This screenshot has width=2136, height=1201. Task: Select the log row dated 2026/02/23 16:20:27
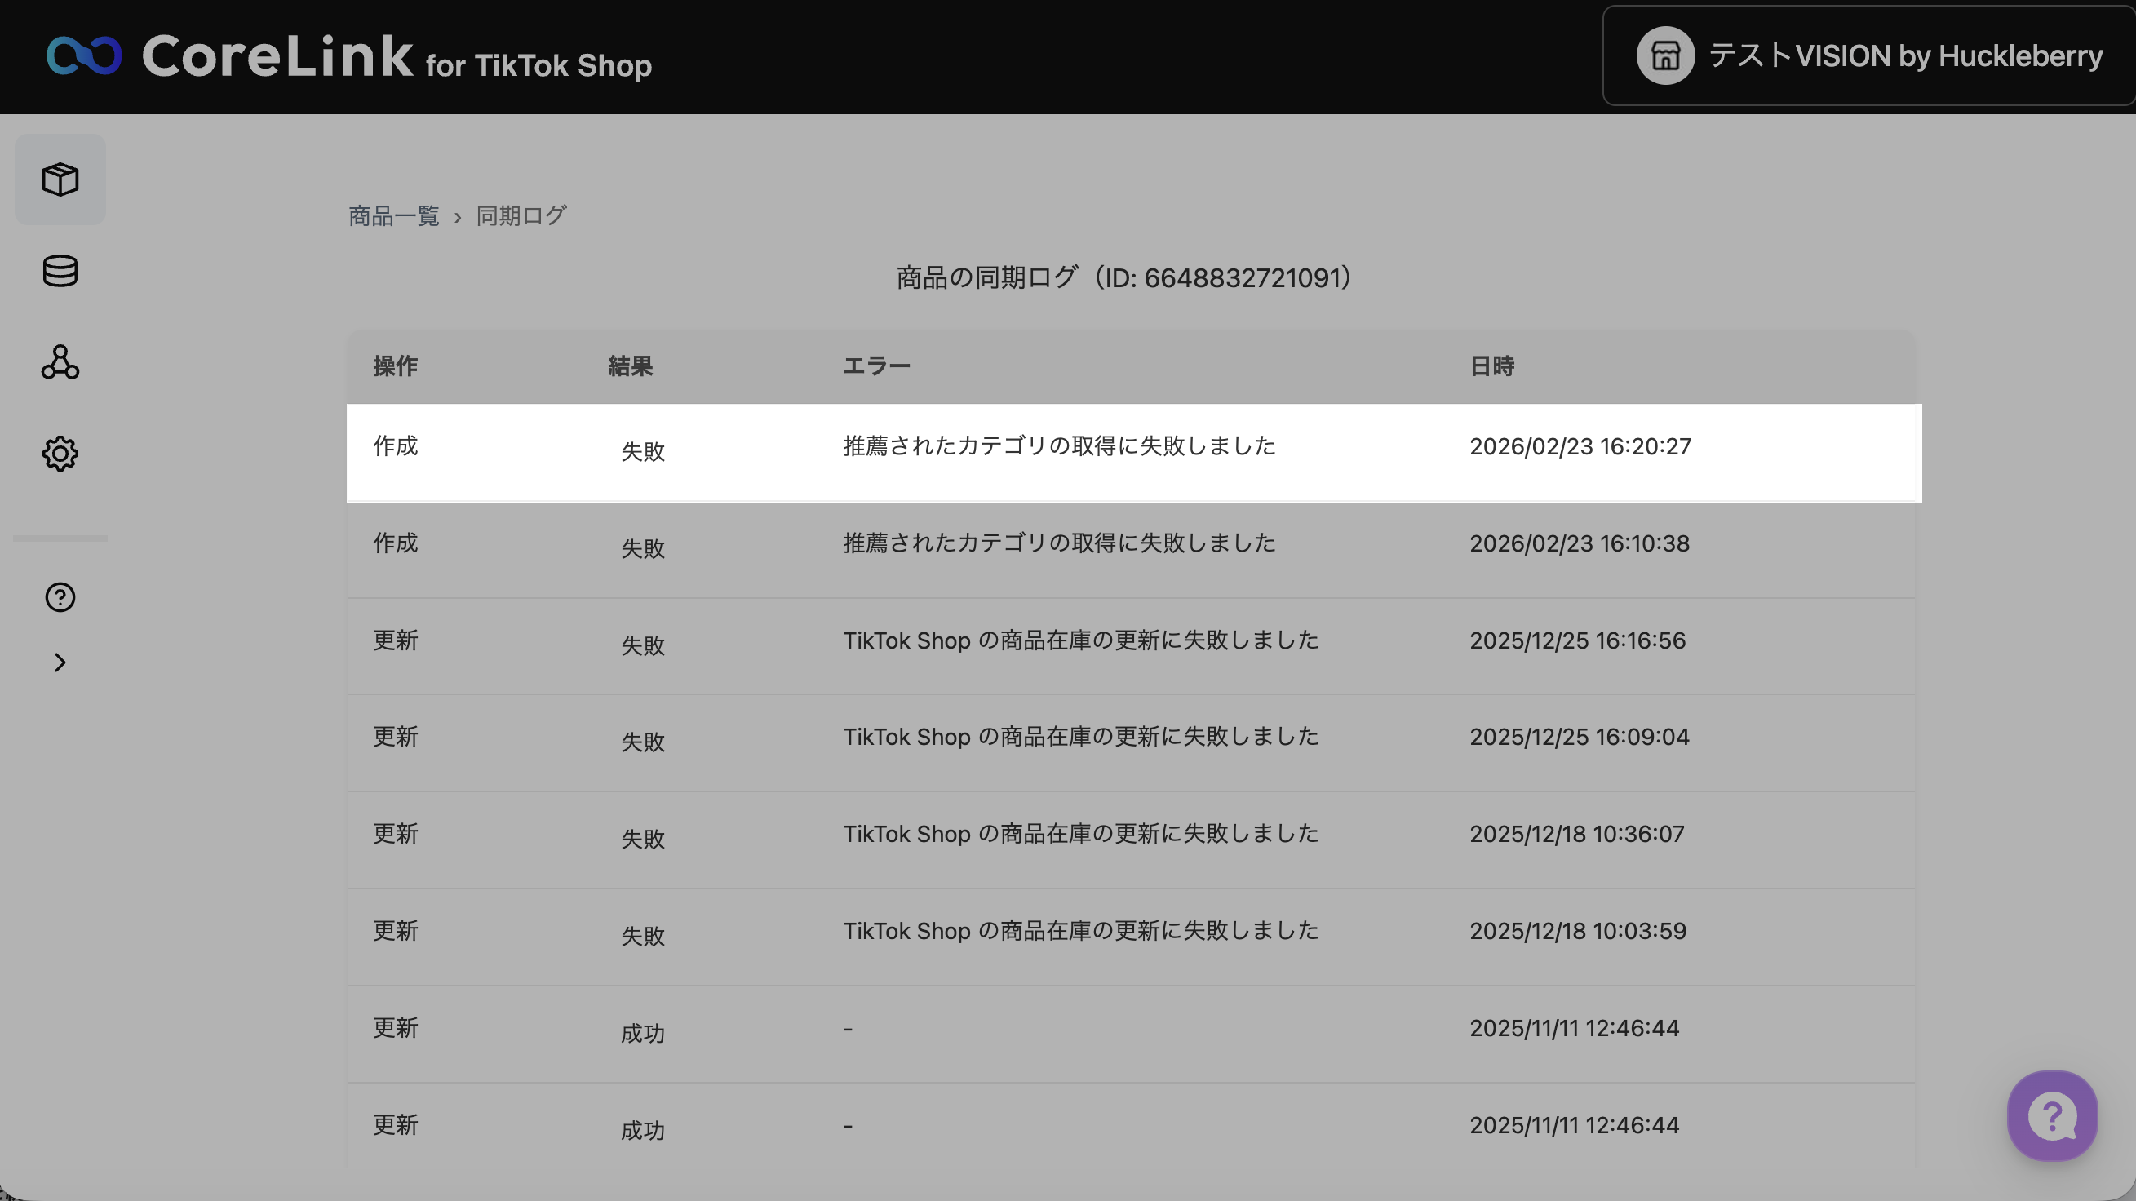(1132, 453)
